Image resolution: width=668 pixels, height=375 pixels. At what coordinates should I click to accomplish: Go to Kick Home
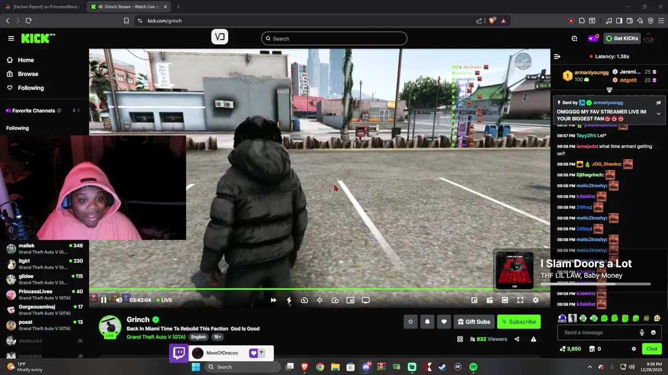[25, 60]
